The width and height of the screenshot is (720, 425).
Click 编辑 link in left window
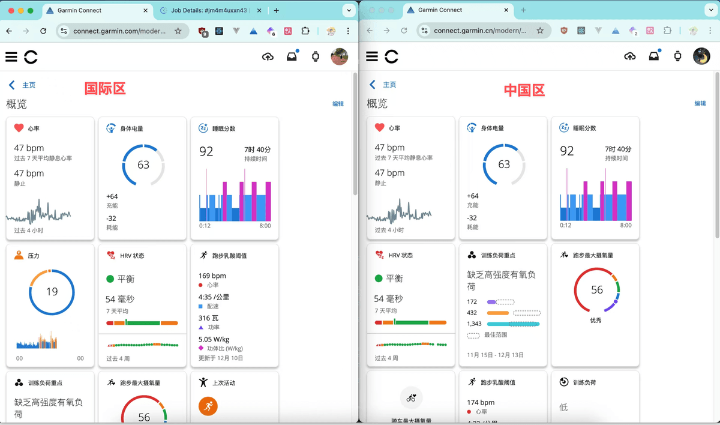point(338,104)
